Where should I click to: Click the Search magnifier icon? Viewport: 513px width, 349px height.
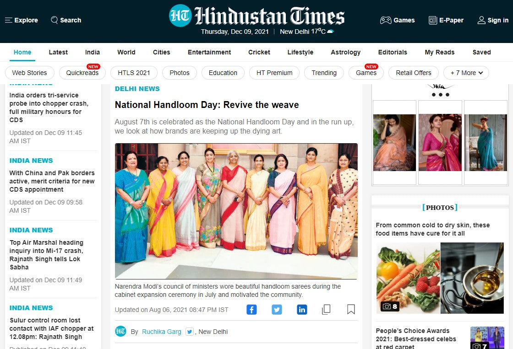55,20
